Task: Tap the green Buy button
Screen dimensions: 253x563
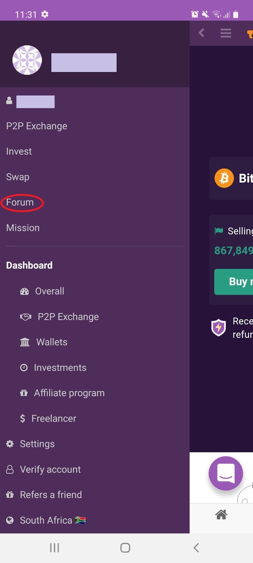Action: [x=234, y=282]
